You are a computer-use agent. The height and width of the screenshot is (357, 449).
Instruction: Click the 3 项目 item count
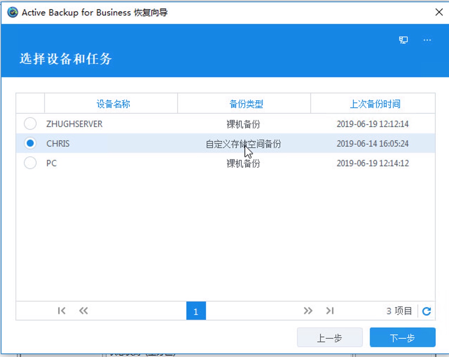click(x=399, y=311)
